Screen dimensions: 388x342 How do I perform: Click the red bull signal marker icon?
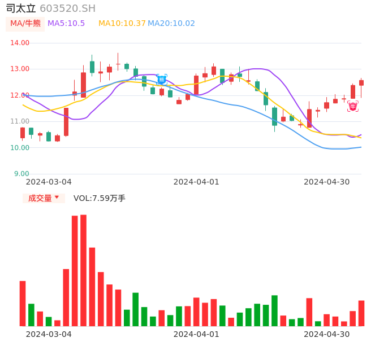[x=353, y=106]
